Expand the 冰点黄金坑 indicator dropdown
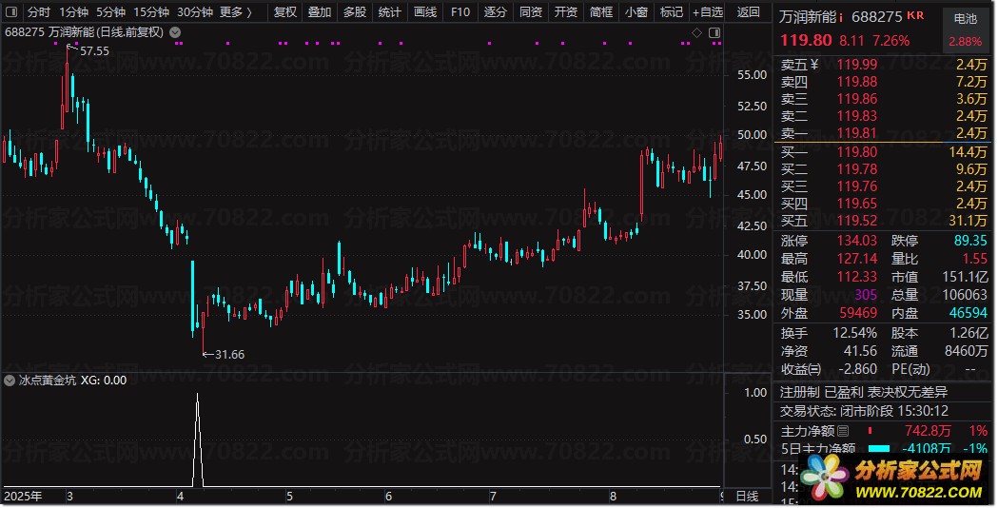998x508 pixels. point(10,380)
